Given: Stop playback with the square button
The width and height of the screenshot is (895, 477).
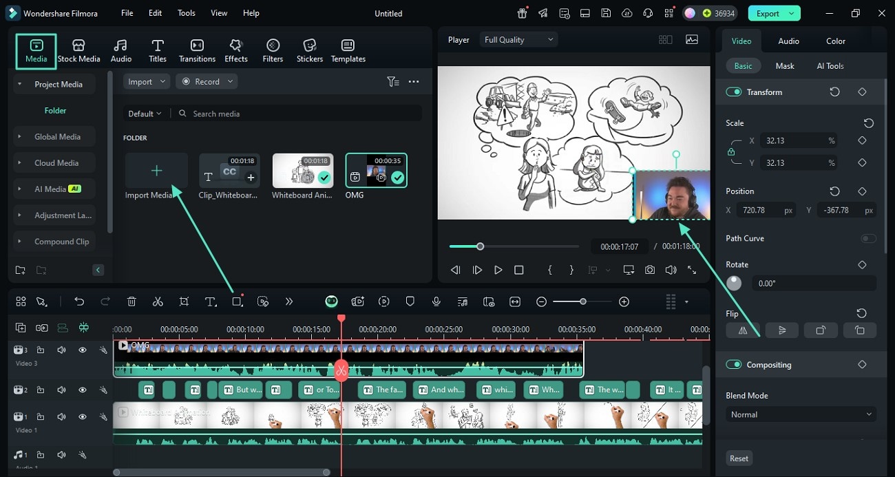Looking at the screenshot, I should click(519, 270).
